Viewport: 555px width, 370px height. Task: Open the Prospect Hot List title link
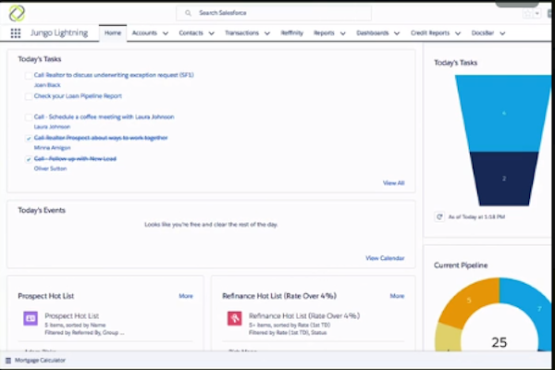72,315
